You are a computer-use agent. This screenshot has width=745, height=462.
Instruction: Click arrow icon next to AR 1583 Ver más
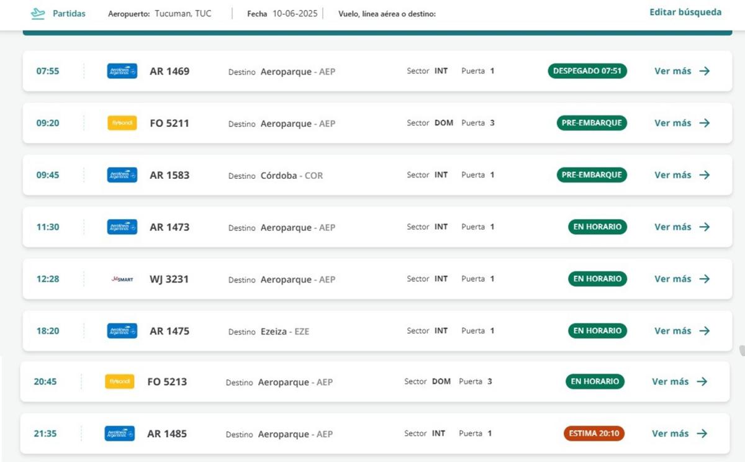tap(705, 175)
